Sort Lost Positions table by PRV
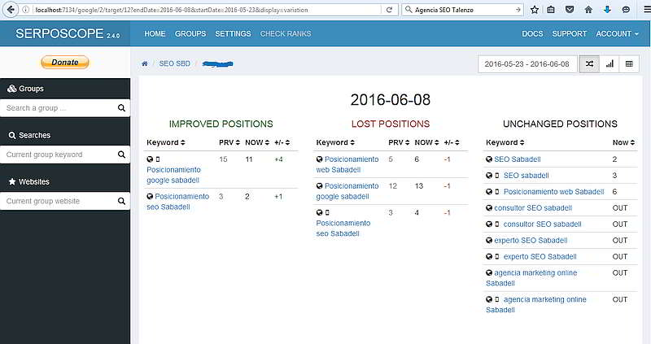The image size is (651, 344). [399, 142]
